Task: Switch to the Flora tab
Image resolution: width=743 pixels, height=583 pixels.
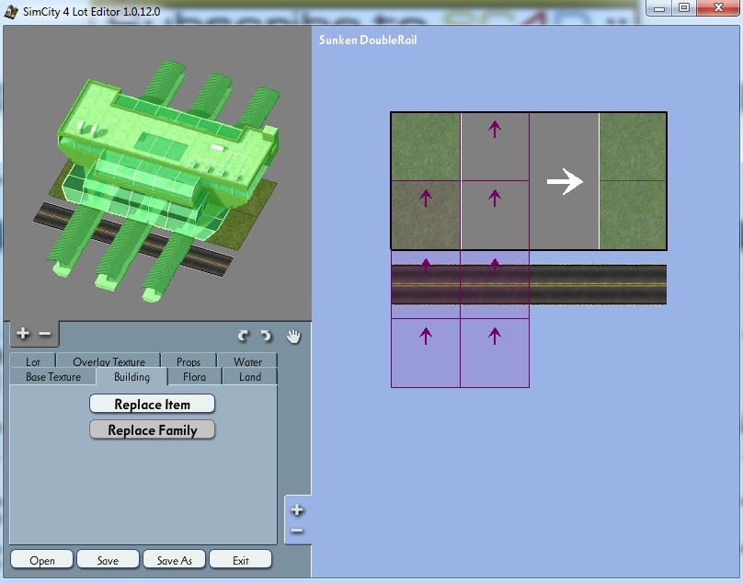Action: [x=194, y=377]
